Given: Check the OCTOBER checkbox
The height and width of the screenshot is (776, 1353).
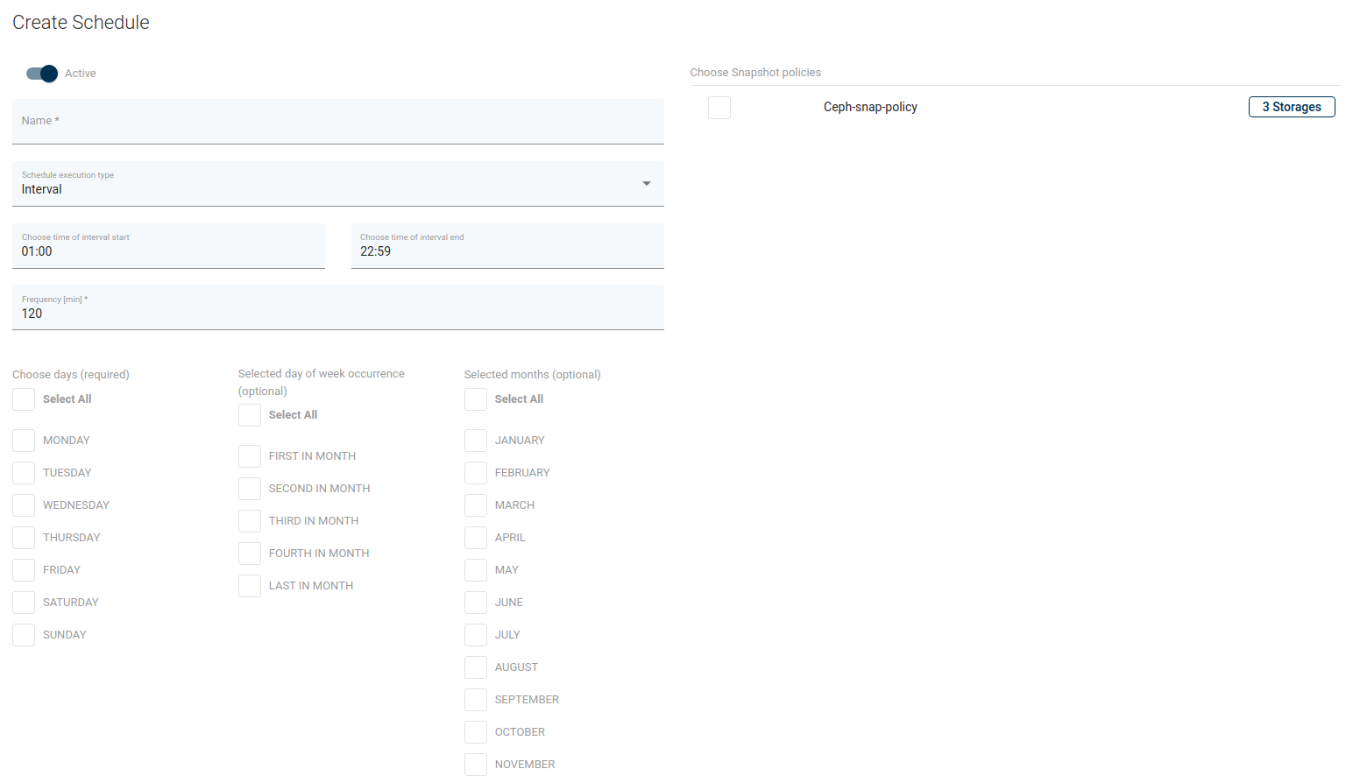Looking at the screenshot, I should coord(476,732).
